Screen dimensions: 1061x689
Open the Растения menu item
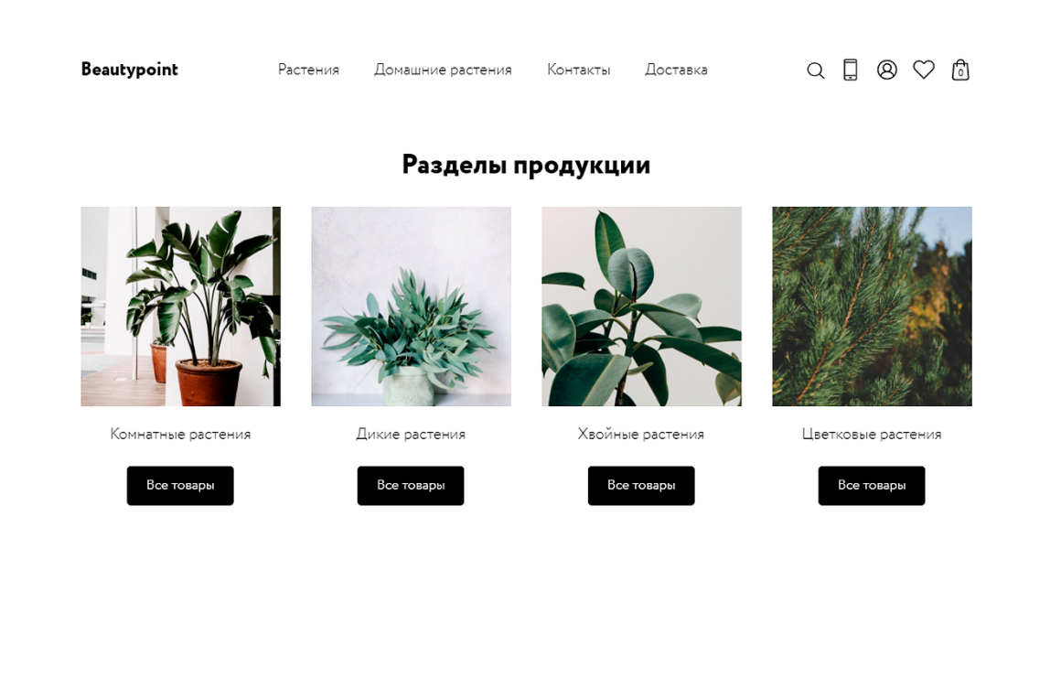click(x=308, y=70)
